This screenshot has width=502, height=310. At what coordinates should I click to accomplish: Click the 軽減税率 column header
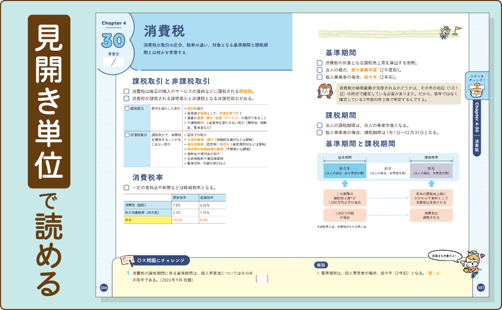212,197
